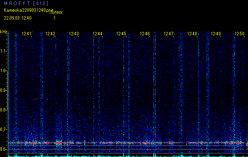This screenshot has height=157, width=248.
Task: Select the 12:42 time marker
Action: tap(50, 34)
